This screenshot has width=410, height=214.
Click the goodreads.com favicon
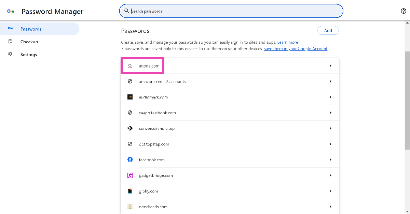[x=130, y=207]
